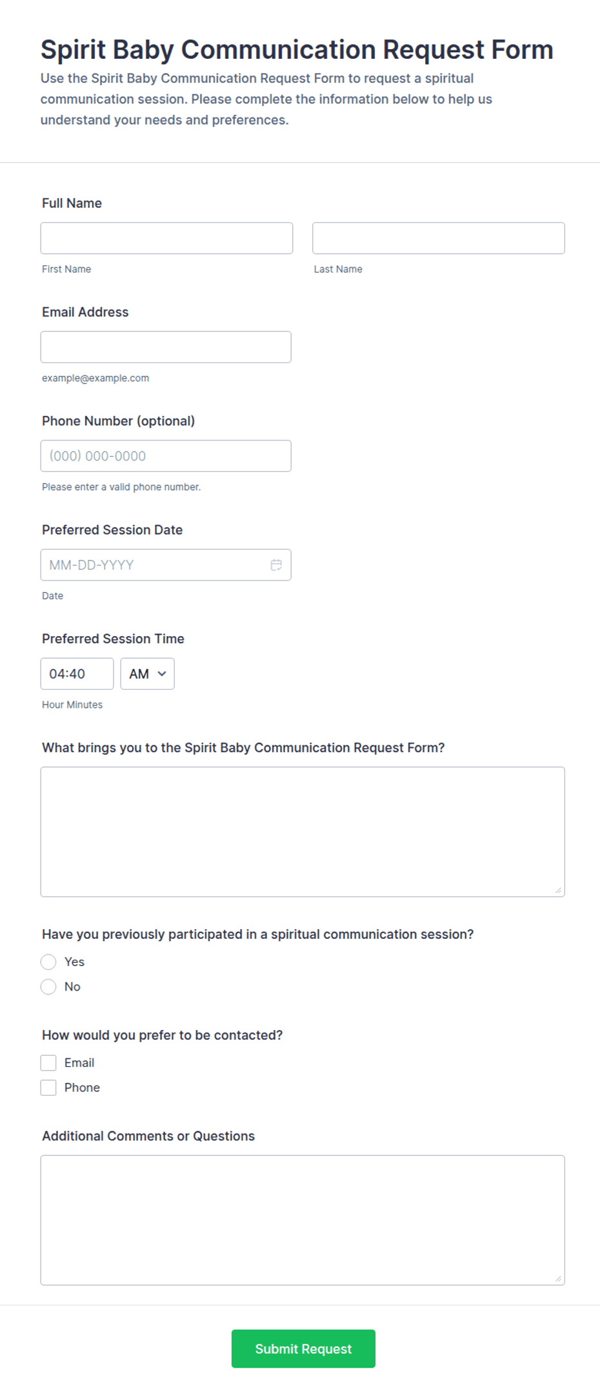This screenshot has height=1400, width=600.
Task: Select Yes for previous participation
Action: pos(48,962)
